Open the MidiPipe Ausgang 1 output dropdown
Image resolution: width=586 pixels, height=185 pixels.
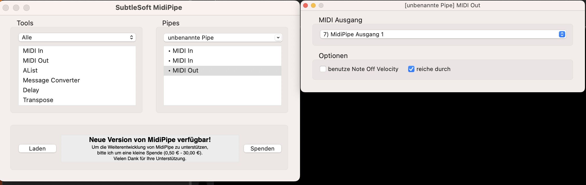pos(443,34)
